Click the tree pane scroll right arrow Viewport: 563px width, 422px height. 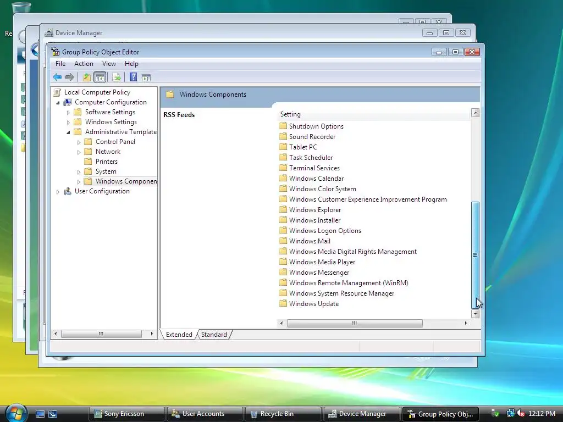pyautogui.click(x=152, y=334)
